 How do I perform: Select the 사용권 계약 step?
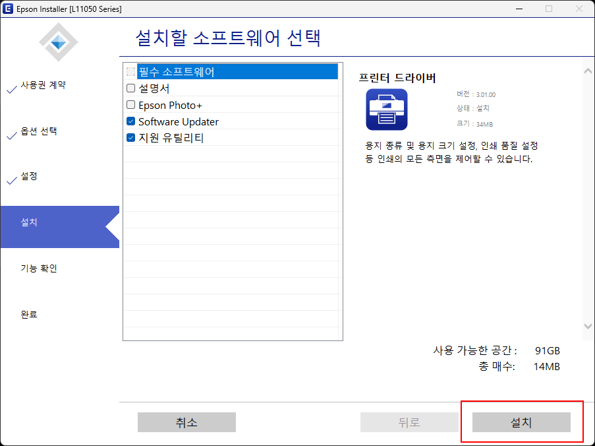43,85
